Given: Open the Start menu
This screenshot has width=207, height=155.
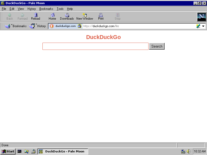Looking at the screenshot, I should tap(8, 151).
